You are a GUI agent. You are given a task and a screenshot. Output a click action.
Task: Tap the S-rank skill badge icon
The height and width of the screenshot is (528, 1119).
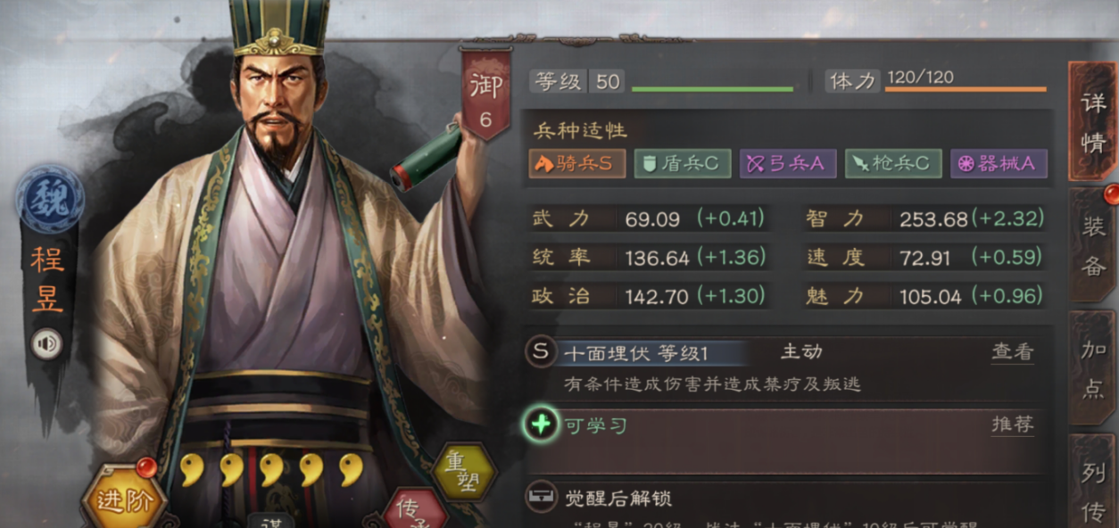point(540,351)
